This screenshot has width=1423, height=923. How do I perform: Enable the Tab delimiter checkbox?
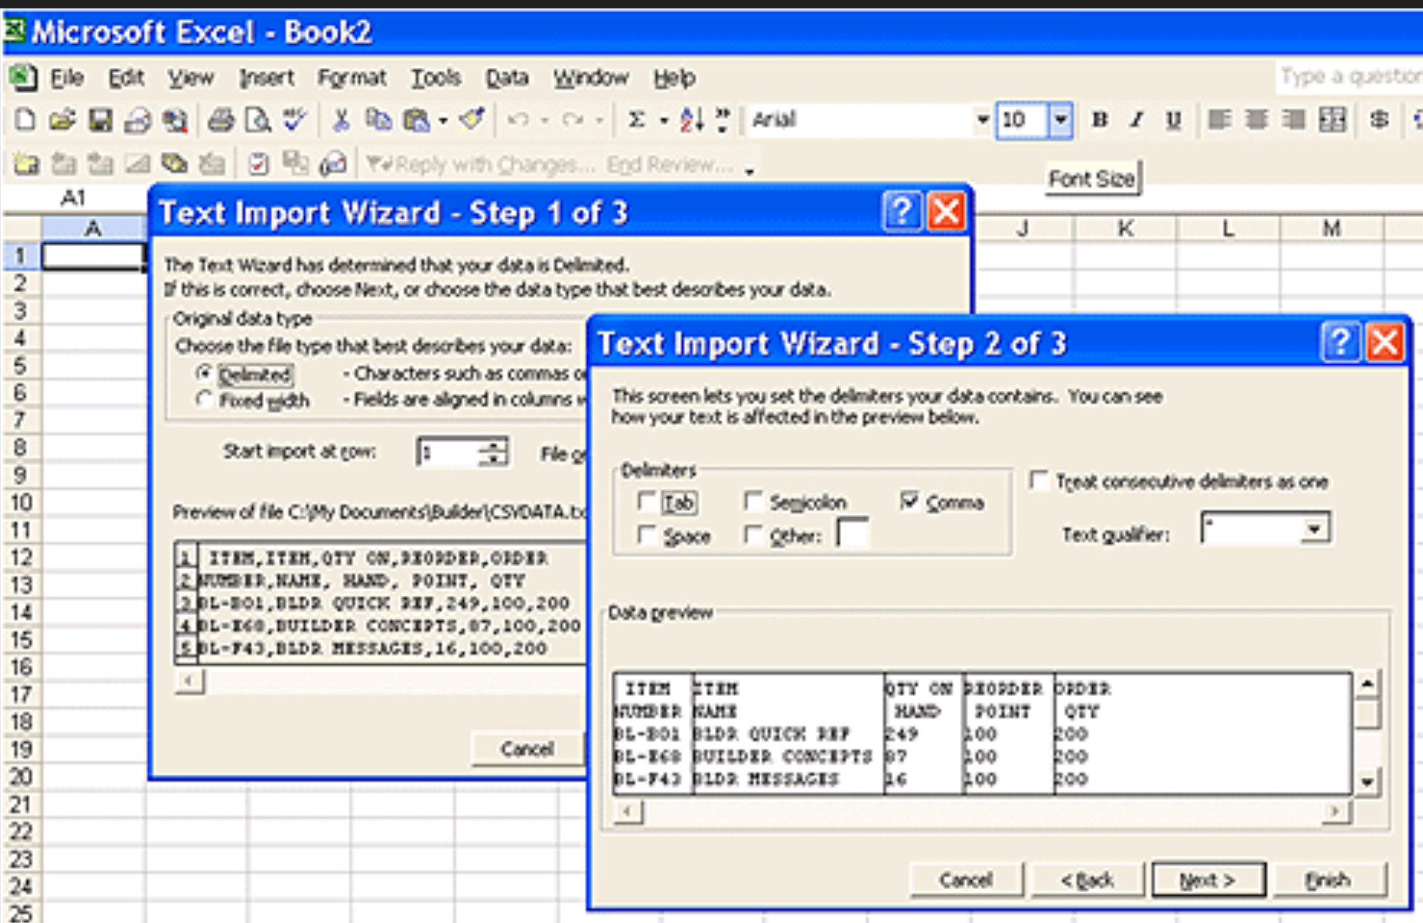pos(647,501)
